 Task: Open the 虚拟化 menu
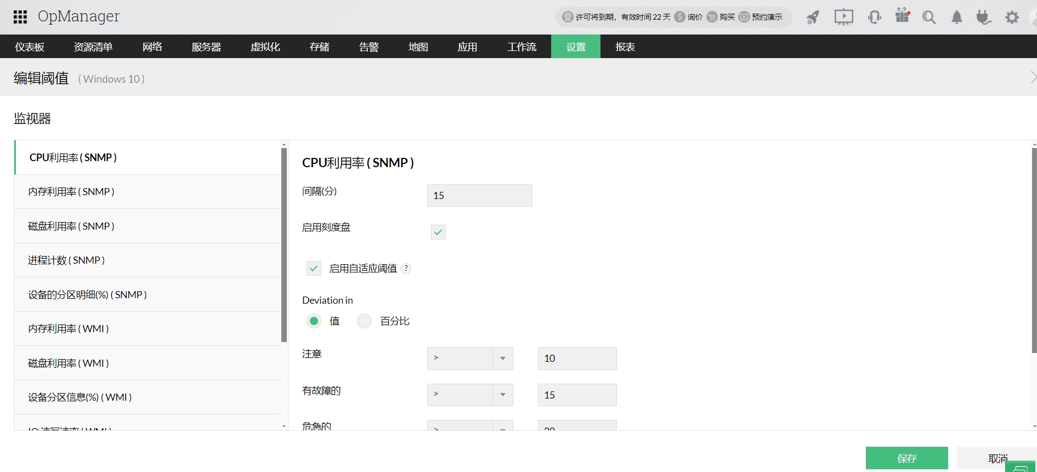[x=265, y=47]
